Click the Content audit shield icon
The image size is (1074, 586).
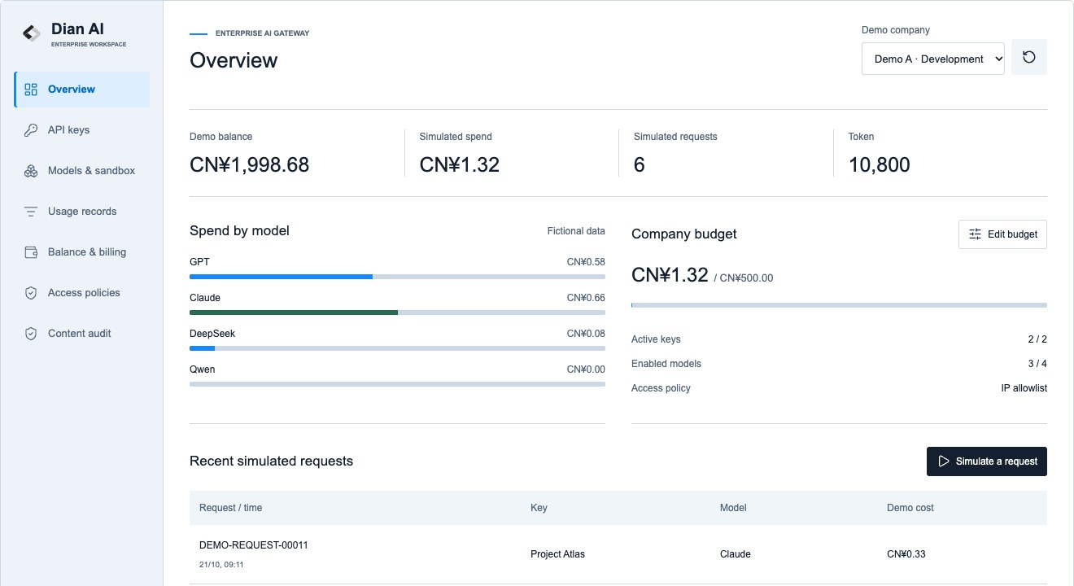[31, 334]
